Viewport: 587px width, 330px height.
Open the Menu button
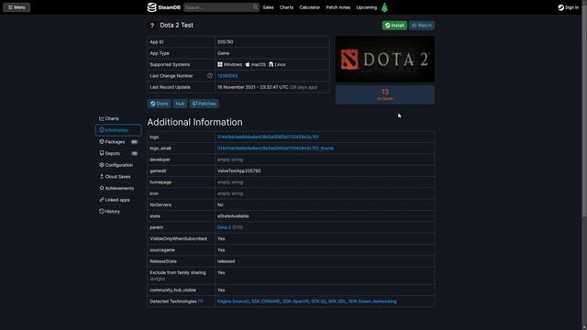click(x=17, y=7)
